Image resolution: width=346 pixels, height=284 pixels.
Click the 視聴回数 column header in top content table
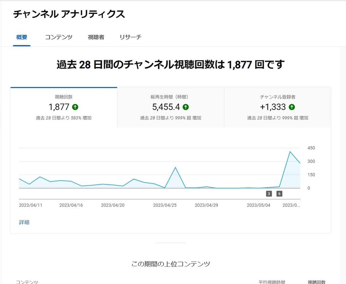317,282
